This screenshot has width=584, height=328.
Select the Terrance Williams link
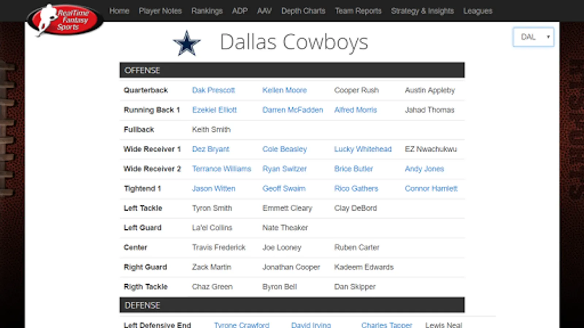coord(222,169)
